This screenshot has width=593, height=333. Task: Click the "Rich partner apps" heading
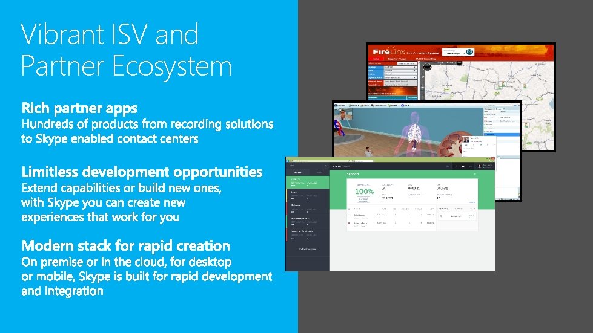tap(79, 108)
